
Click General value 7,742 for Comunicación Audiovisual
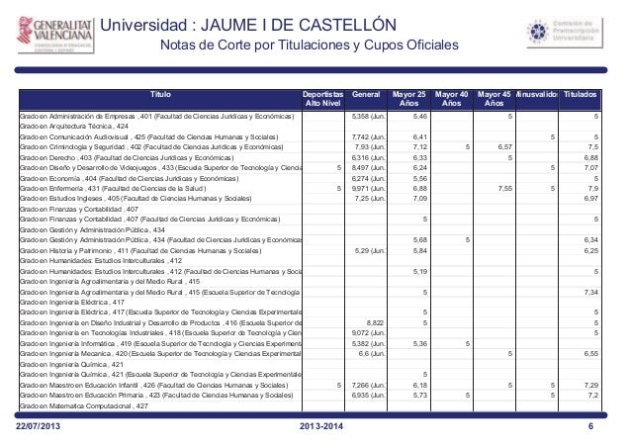pos(368,136)
